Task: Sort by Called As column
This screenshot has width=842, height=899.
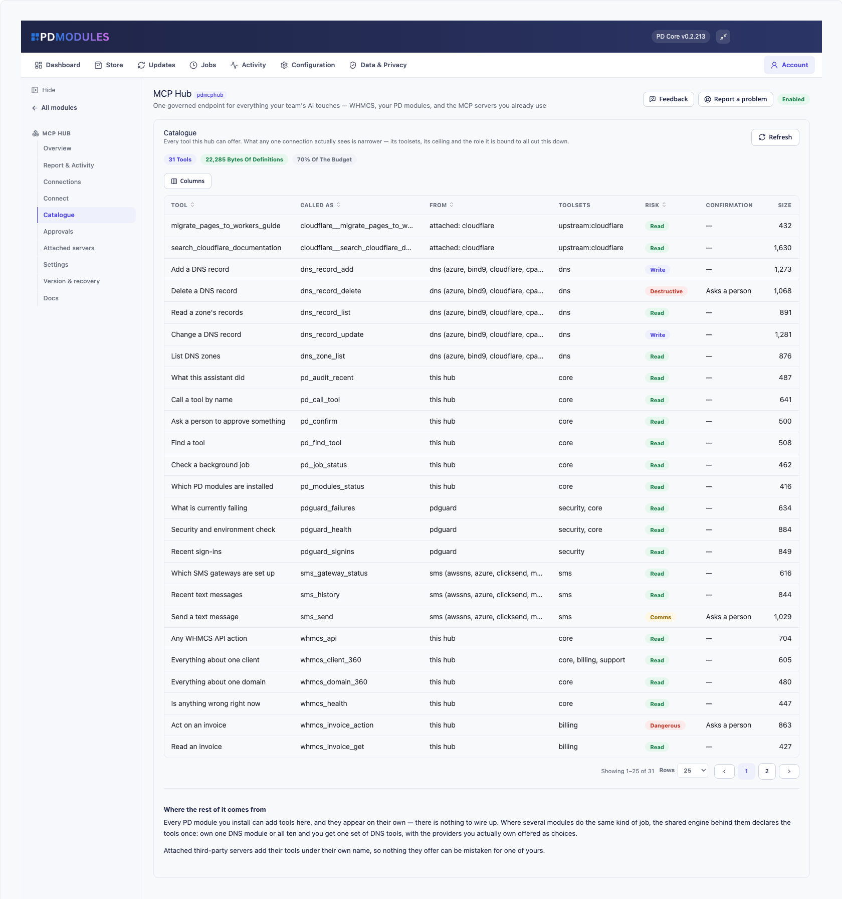Action: click(x=320, y=205)
